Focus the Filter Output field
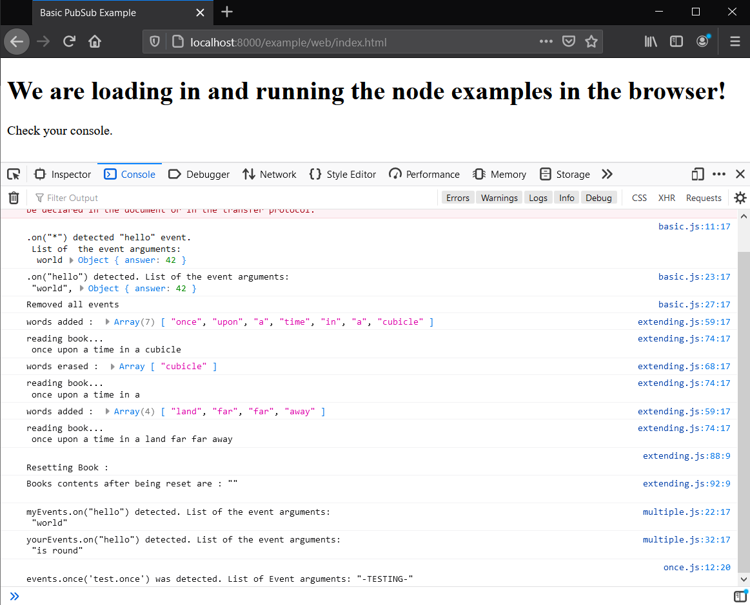Screen dimensions: 750x605 234,198
